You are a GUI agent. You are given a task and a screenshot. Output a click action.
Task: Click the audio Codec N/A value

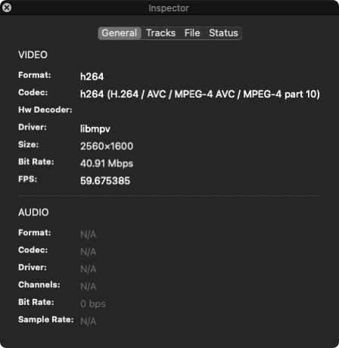pyautogui.click(x=89, y=252)
